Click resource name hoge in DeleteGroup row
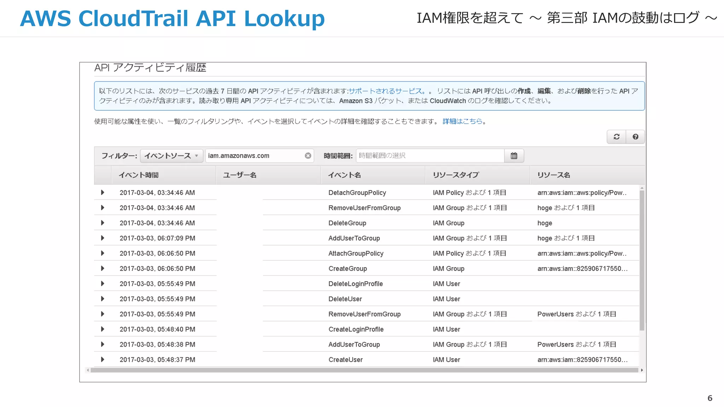Image resolution: width=724 pixels, height=407 pixels. 545,223
